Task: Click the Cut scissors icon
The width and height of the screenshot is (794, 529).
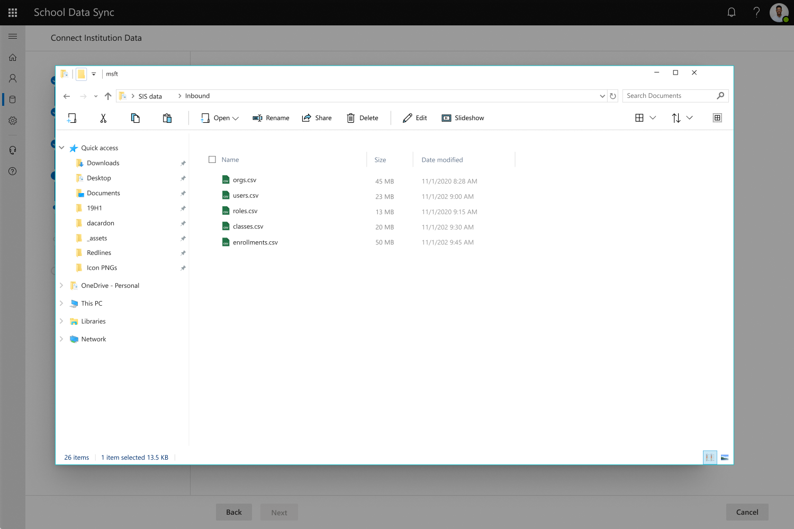Action: [x=103, y=118]
